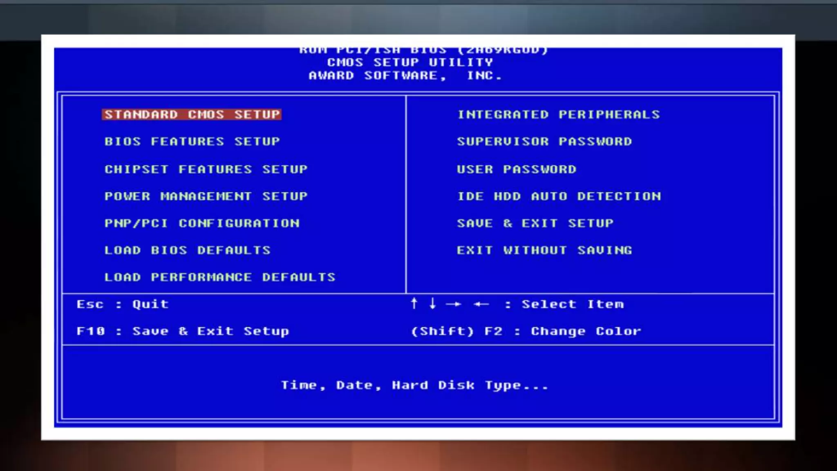Open BIOS FEATURES SETUP
Viewport: 837px width, 471px height.
click(192, 141)
